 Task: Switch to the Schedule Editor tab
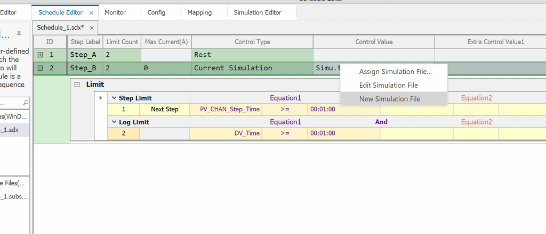[61, 13]
